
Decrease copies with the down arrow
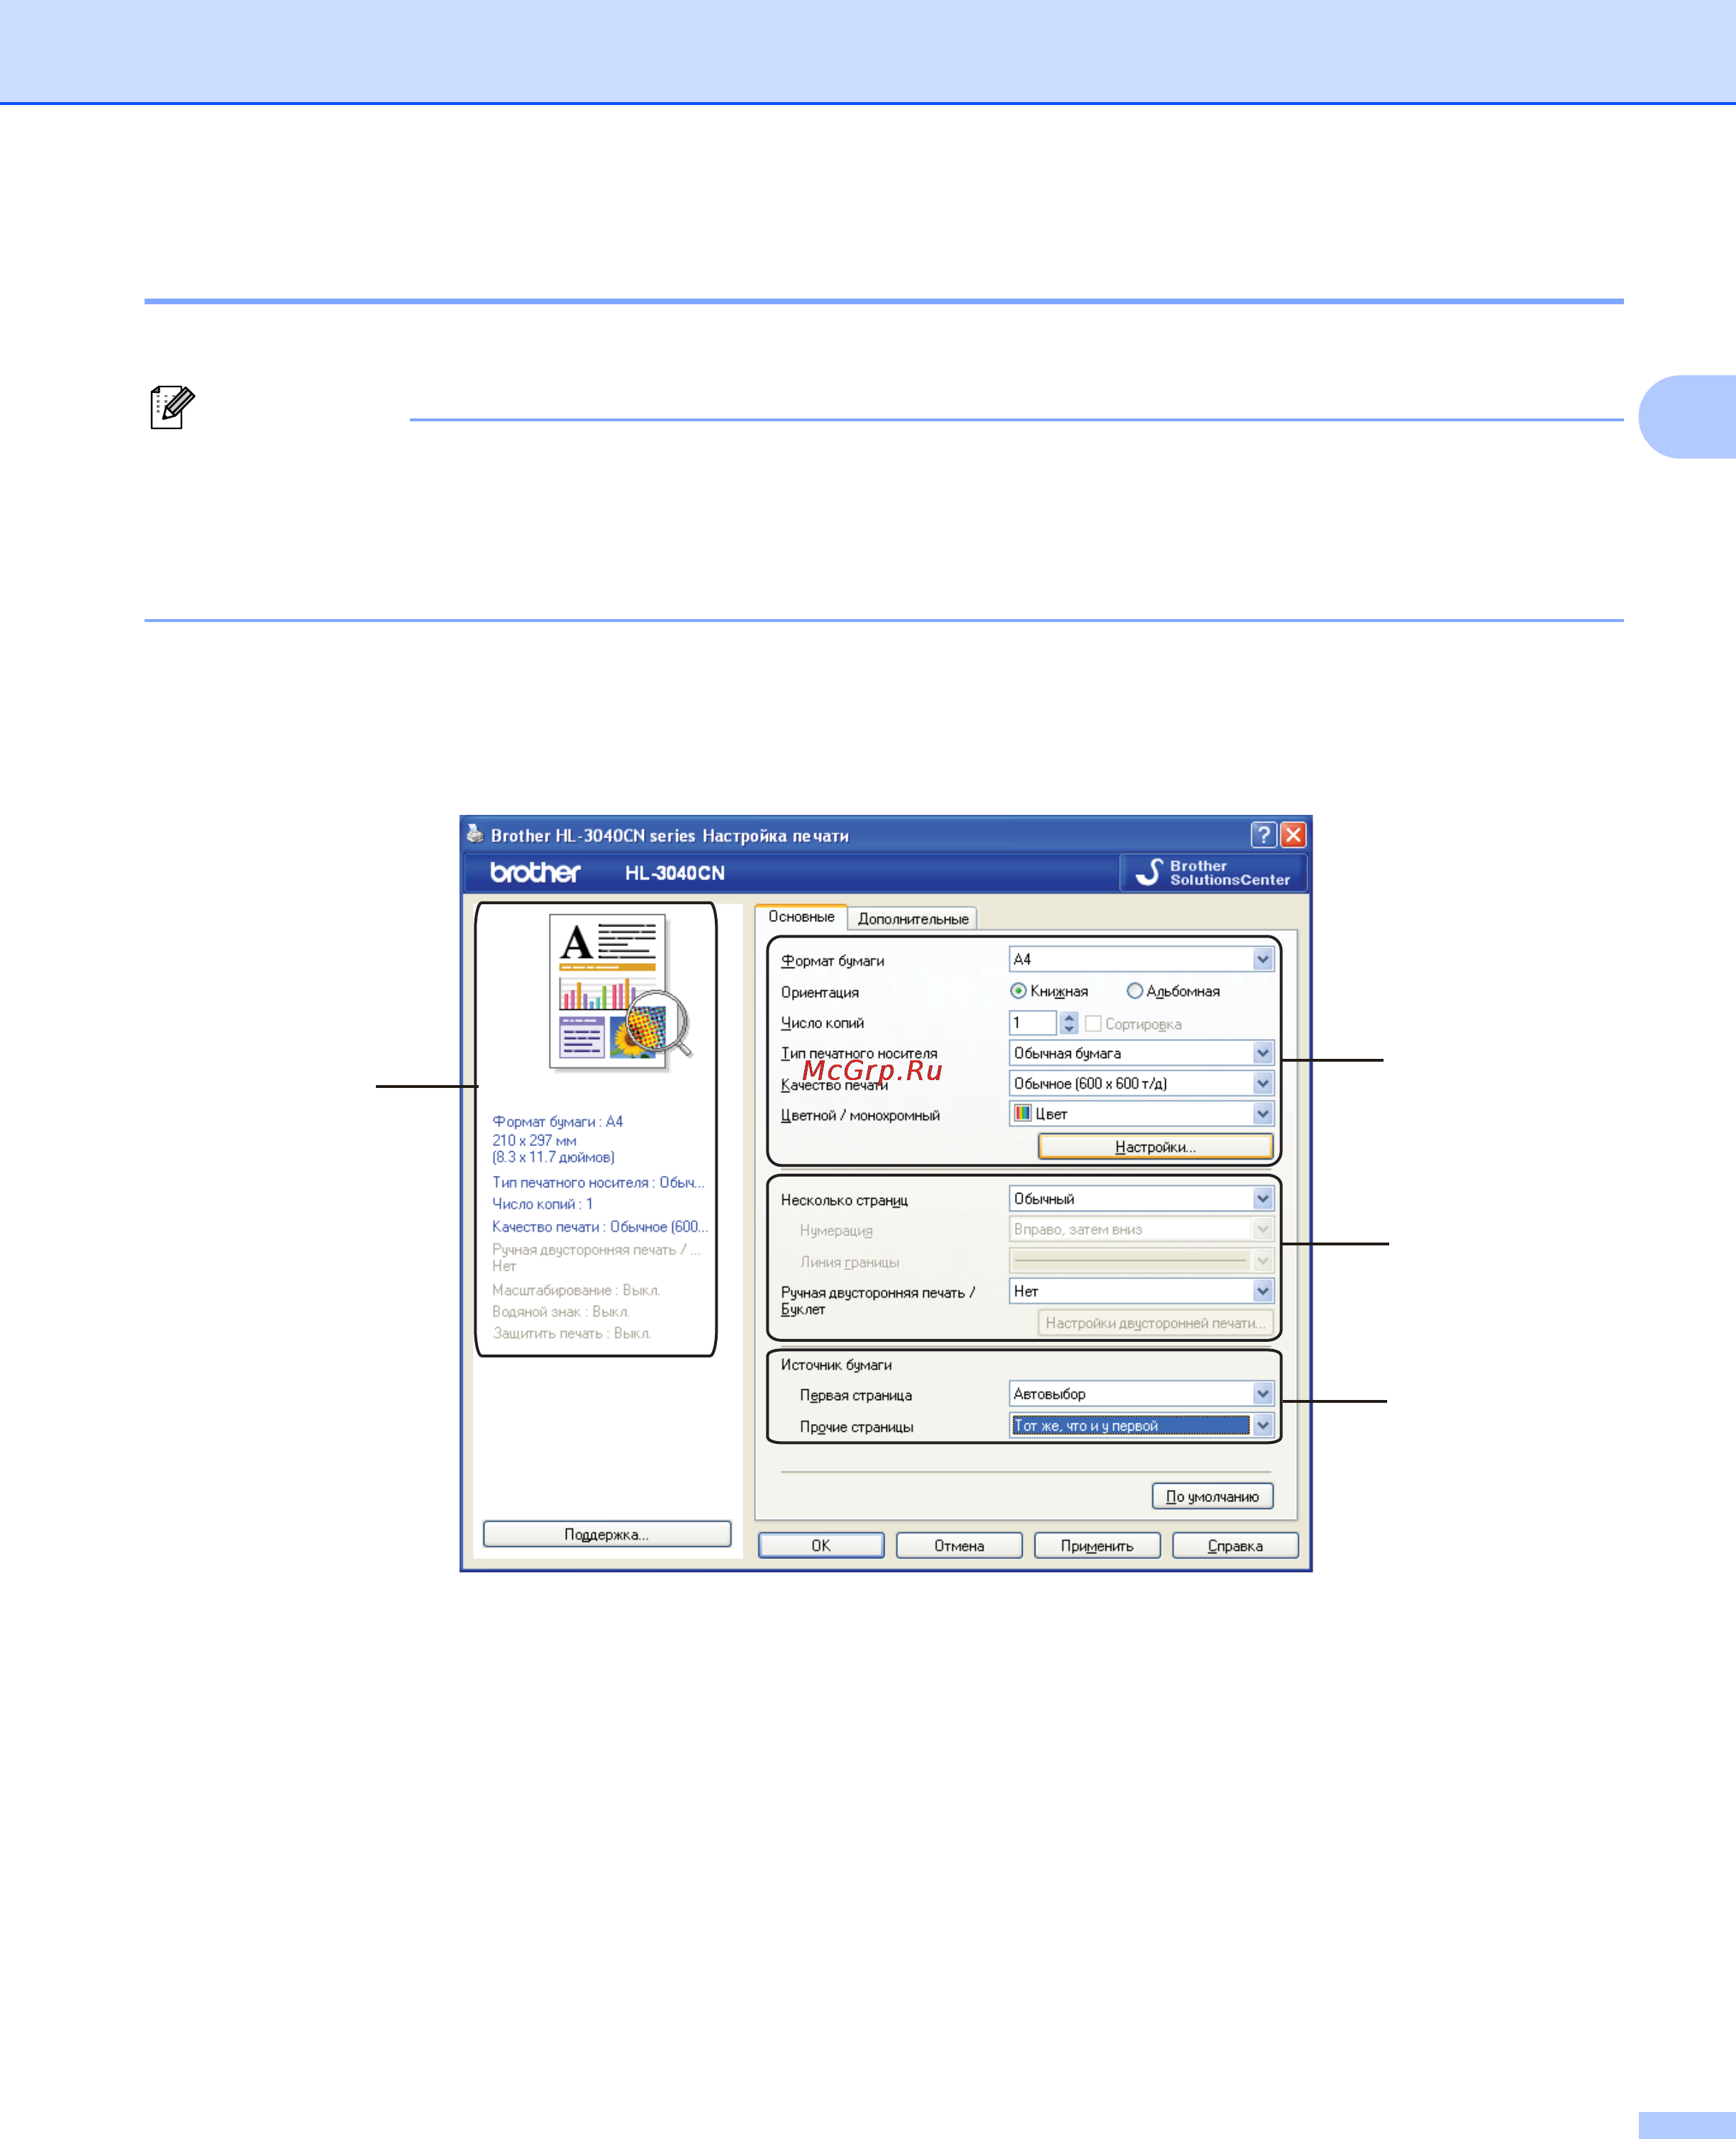pos(1069,1030)
